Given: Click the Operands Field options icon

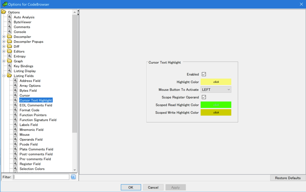Looking at the screenshot, I should pos(15,139).
